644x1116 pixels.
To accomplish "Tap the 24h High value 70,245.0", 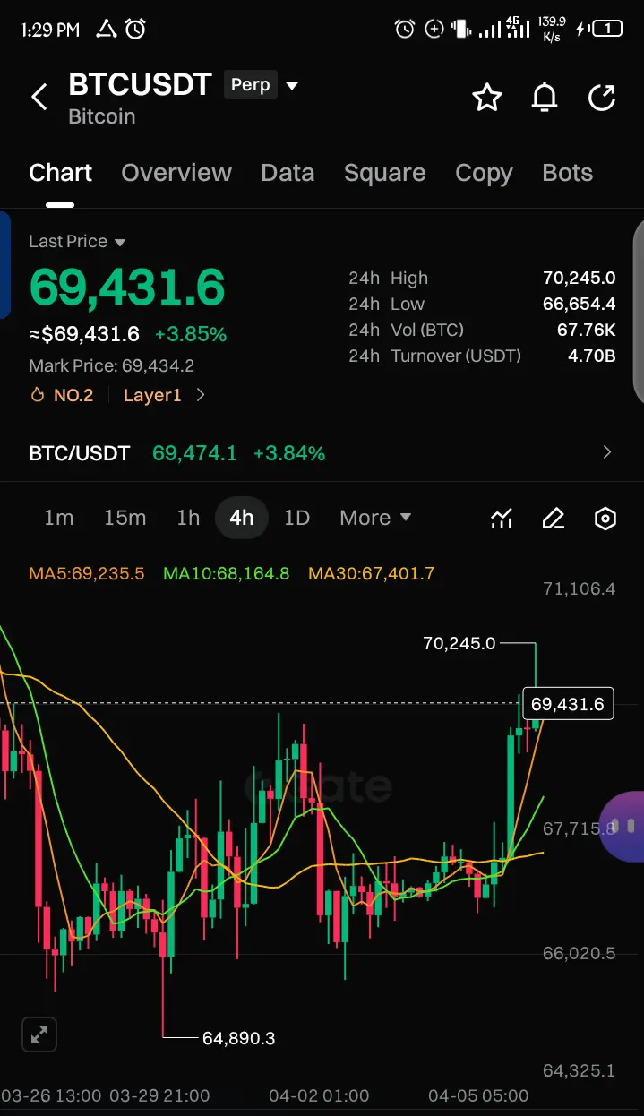I will pos(579,278).
